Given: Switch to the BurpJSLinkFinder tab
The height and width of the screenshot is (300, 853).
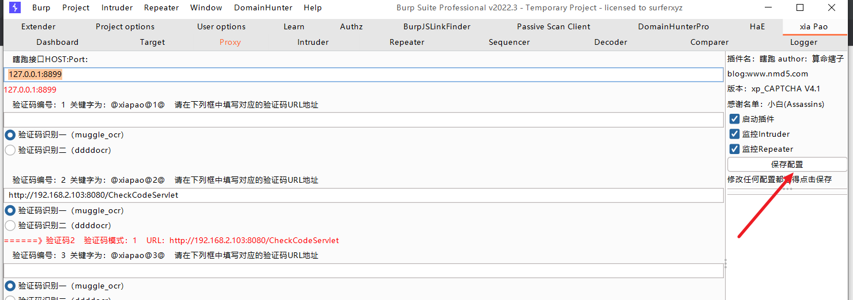Looking at the screenshot, I should (437, 26).
